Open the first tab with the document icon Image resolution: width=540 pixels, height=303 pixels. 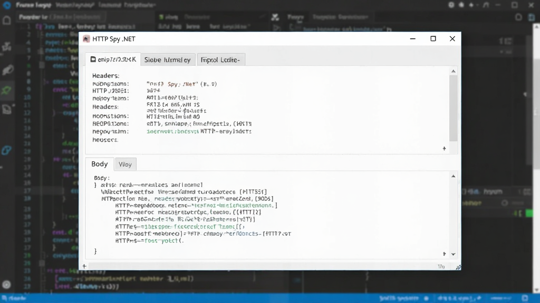pyautogui.click(x=113, y=59)
